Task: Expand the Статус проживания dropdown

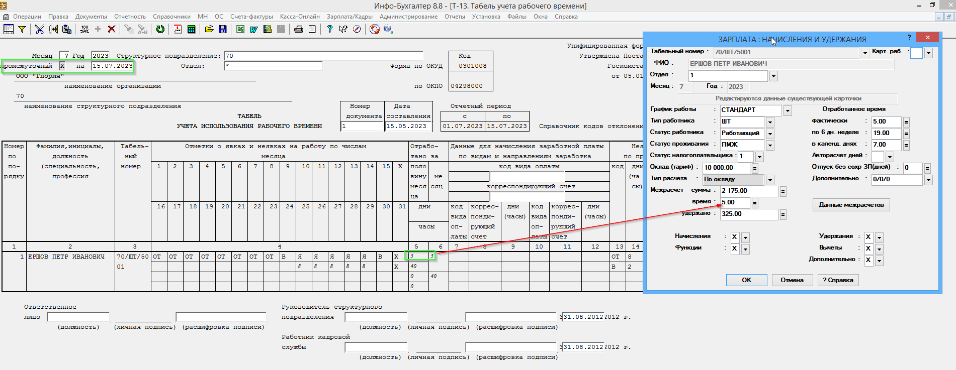Action: 770,145
